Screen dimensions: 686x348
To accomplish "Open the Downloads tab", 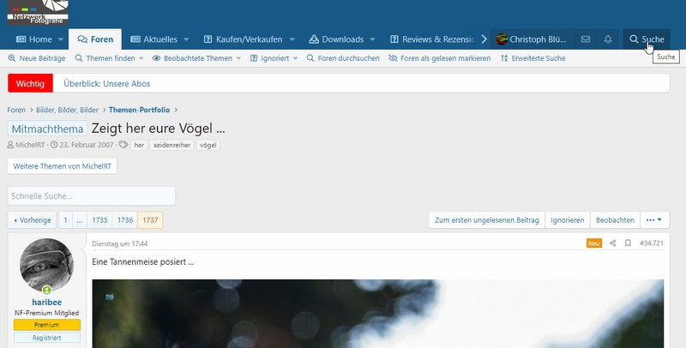I will click(336, 39).
